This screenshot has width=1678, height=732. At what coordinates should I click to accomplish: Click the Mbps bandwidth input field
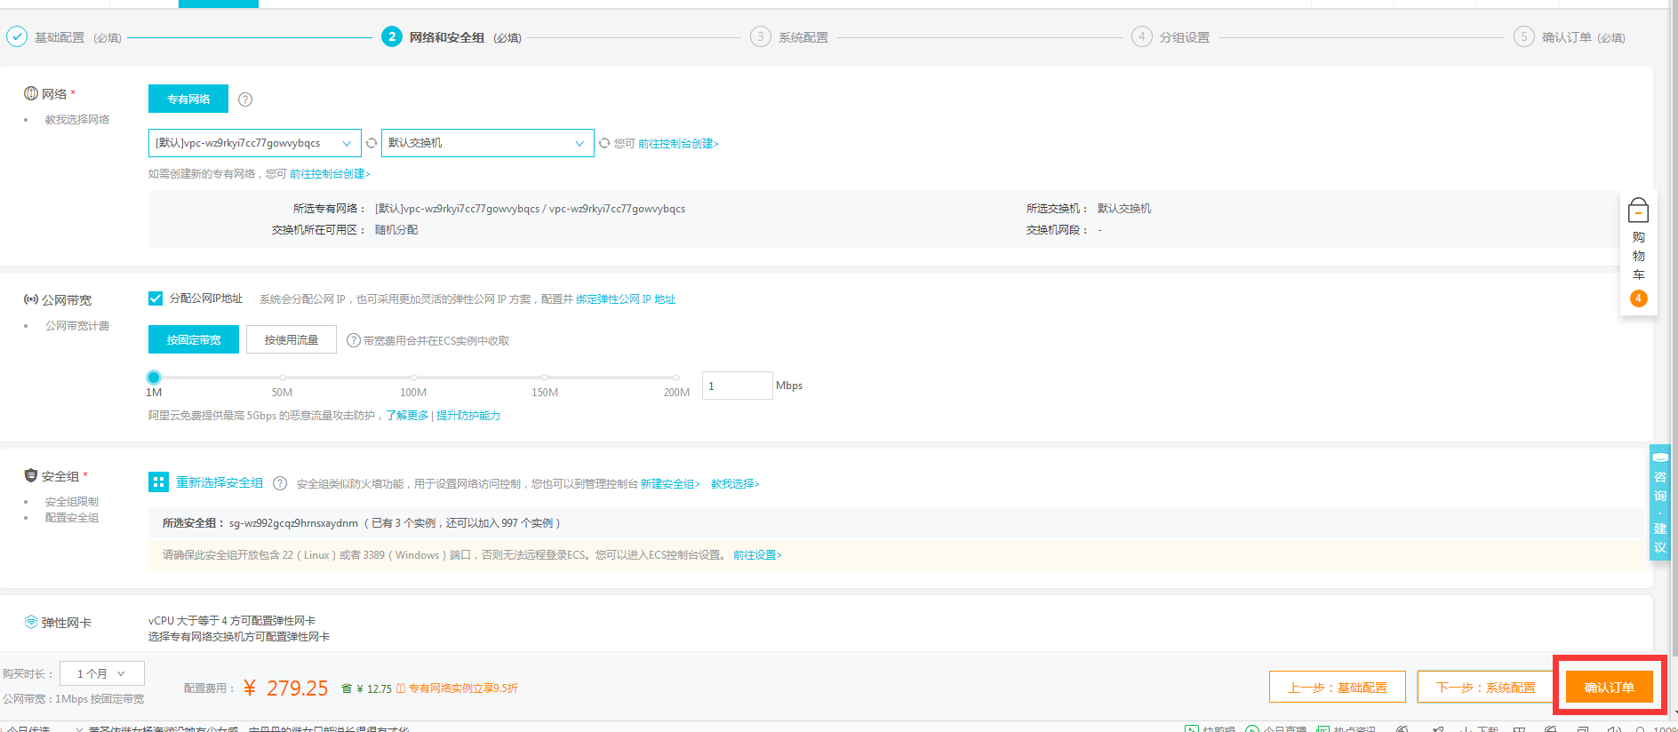pyautogui.click(x=737, y=386)
